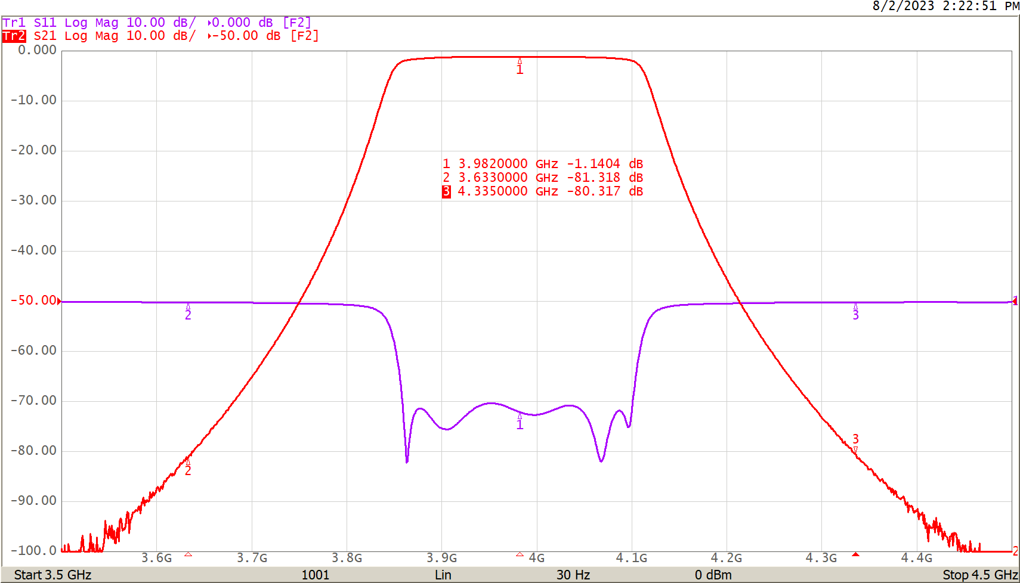Click the active Tr2 indicator box
Screen dimensions: 1020x583
(13, 36)
